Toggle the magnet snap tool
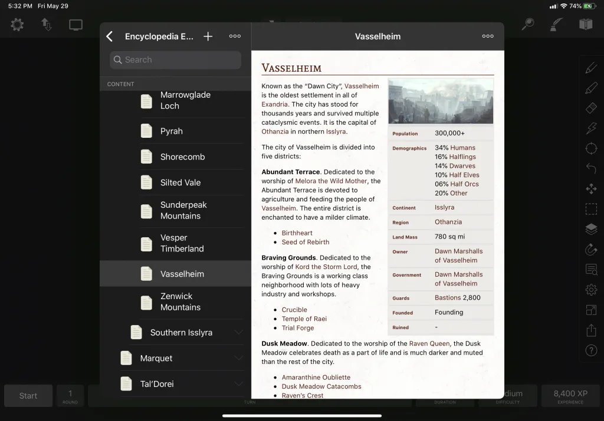This screenshot has height=421, width=604. pyautogui.click(x=591, y=249)
